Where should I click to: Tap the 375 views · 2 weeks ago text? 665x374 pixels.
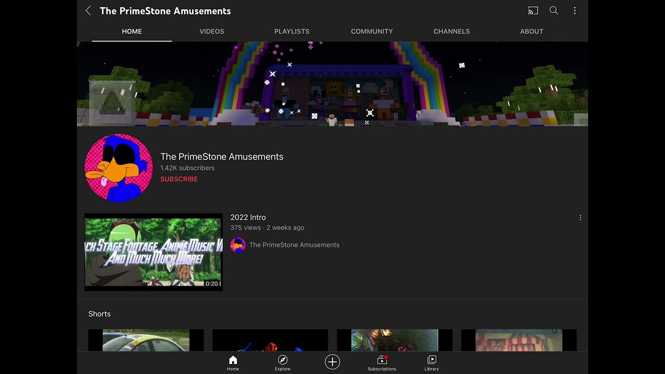(x=267, y=228)
